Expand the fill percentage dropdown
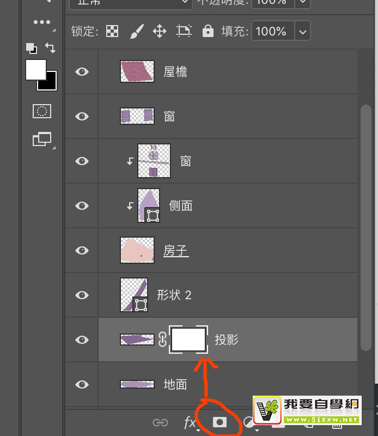Image resolution: width=378 pixels, height=436 pixels. (302, 31)
